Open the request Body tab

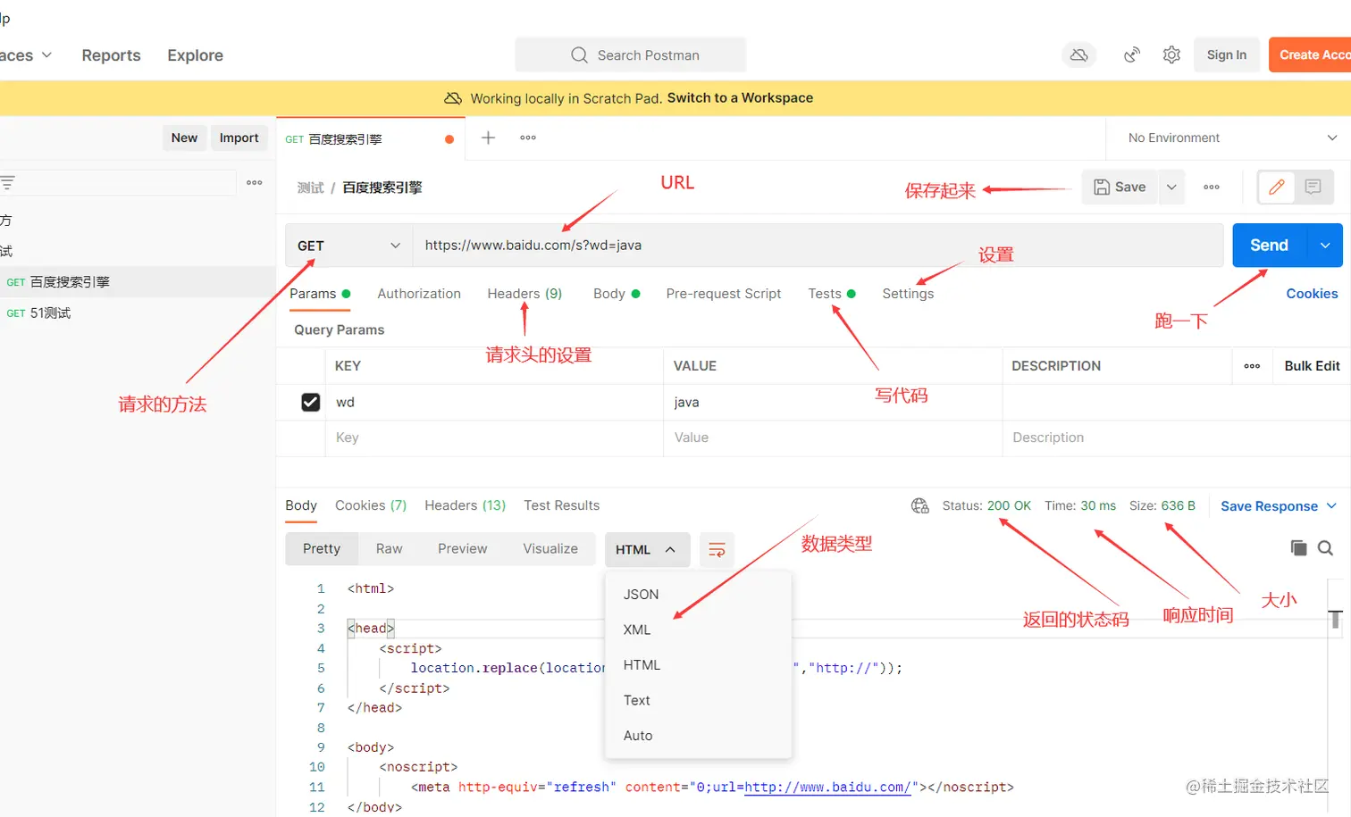click(617, 294)
